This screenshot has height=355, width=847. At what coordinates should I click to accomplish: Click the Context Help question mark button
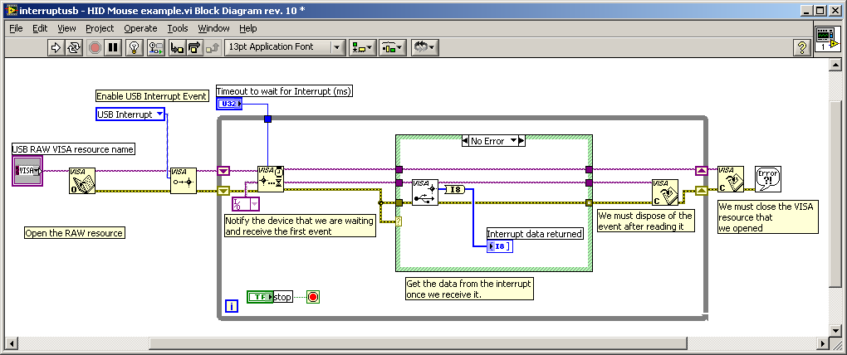(801, 47)
